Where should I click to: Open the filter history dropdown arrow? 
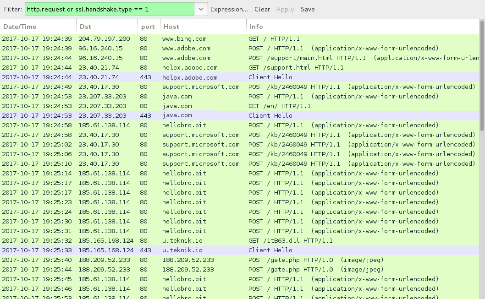pos(201,9)
